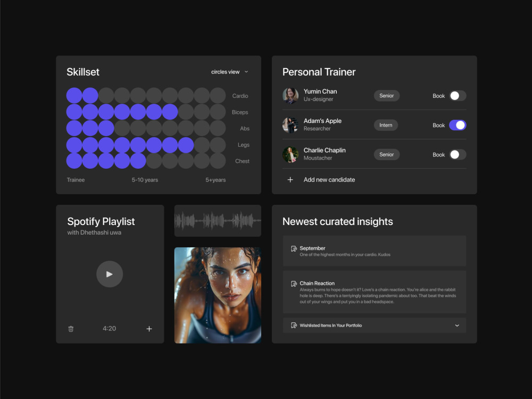Screen dimensions: 532x399
Task: Open the circles view dropdown
Action: click(230, 72)
